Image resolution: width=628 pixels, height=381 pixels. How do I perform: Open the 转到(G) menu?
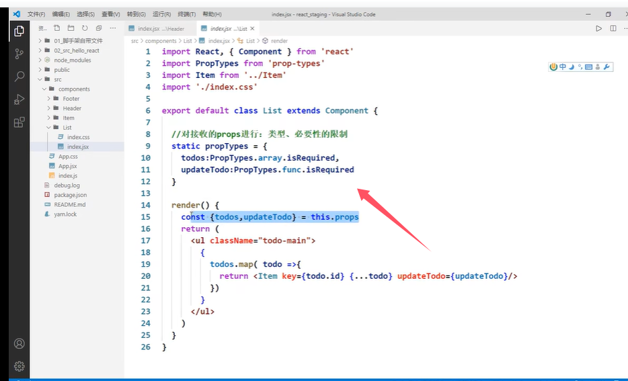(x=136, y=14)
